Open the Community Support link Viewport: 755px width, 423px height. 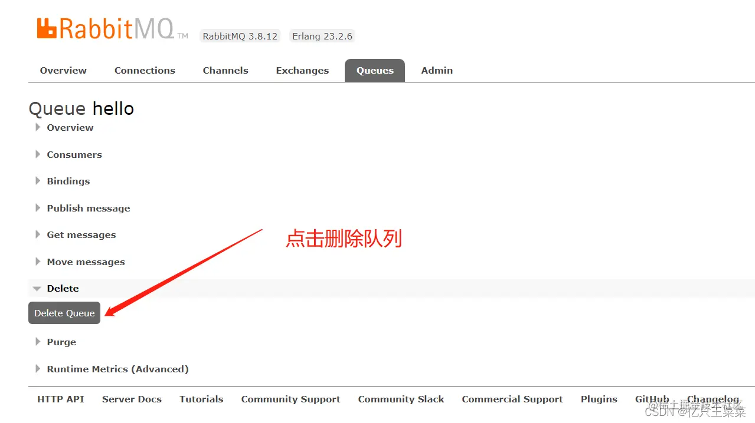[290, 399]
